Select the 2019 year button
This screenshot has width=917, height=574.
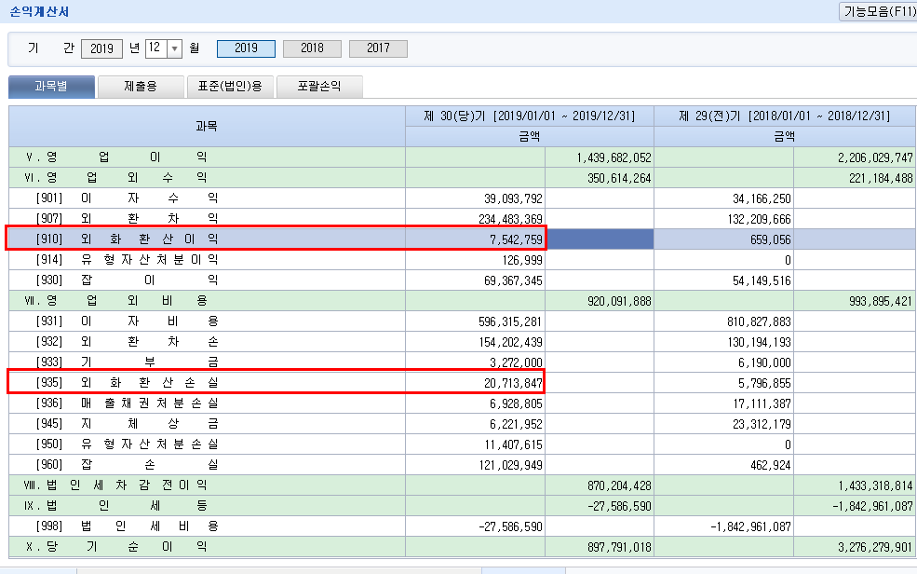(246, 48)
